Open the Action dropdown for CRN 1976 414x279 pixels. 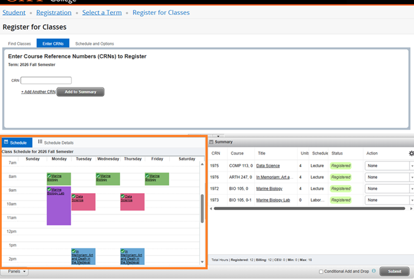[389, 177]
